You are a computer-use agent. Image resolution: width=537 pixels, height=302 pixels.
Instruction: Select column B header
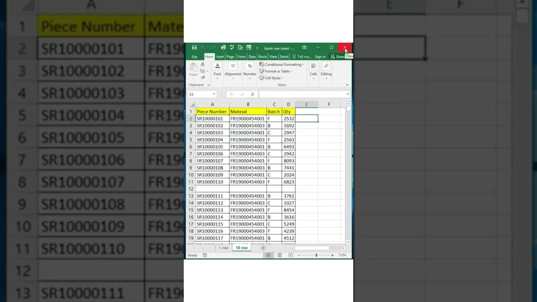[x=248, y=104]
